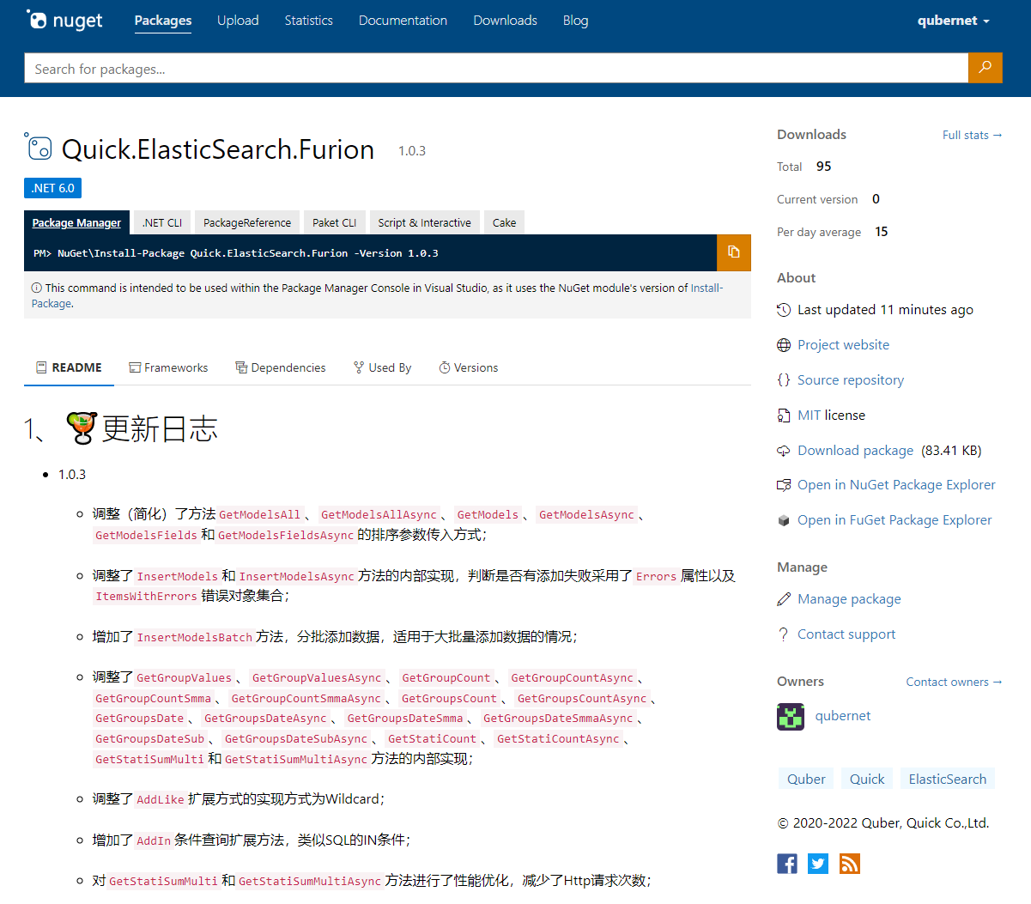
Task: Open the nuget home logo
Action: click(x=64, y=20)
